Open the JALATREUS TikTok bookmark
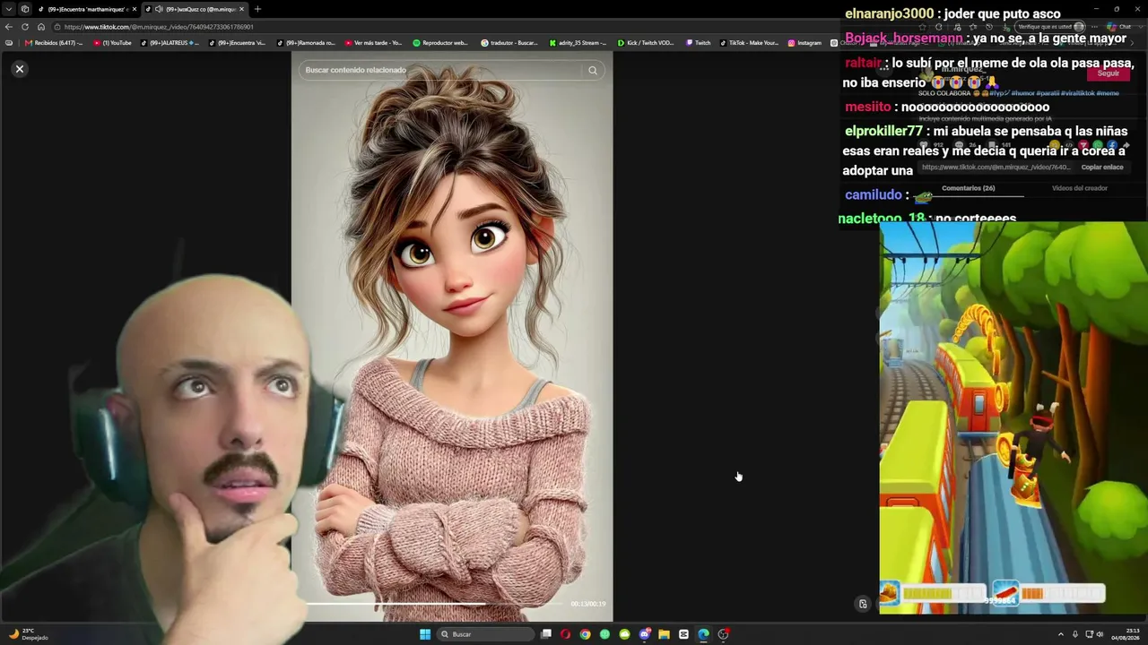 pyautogui.click(x=170, y=43)
